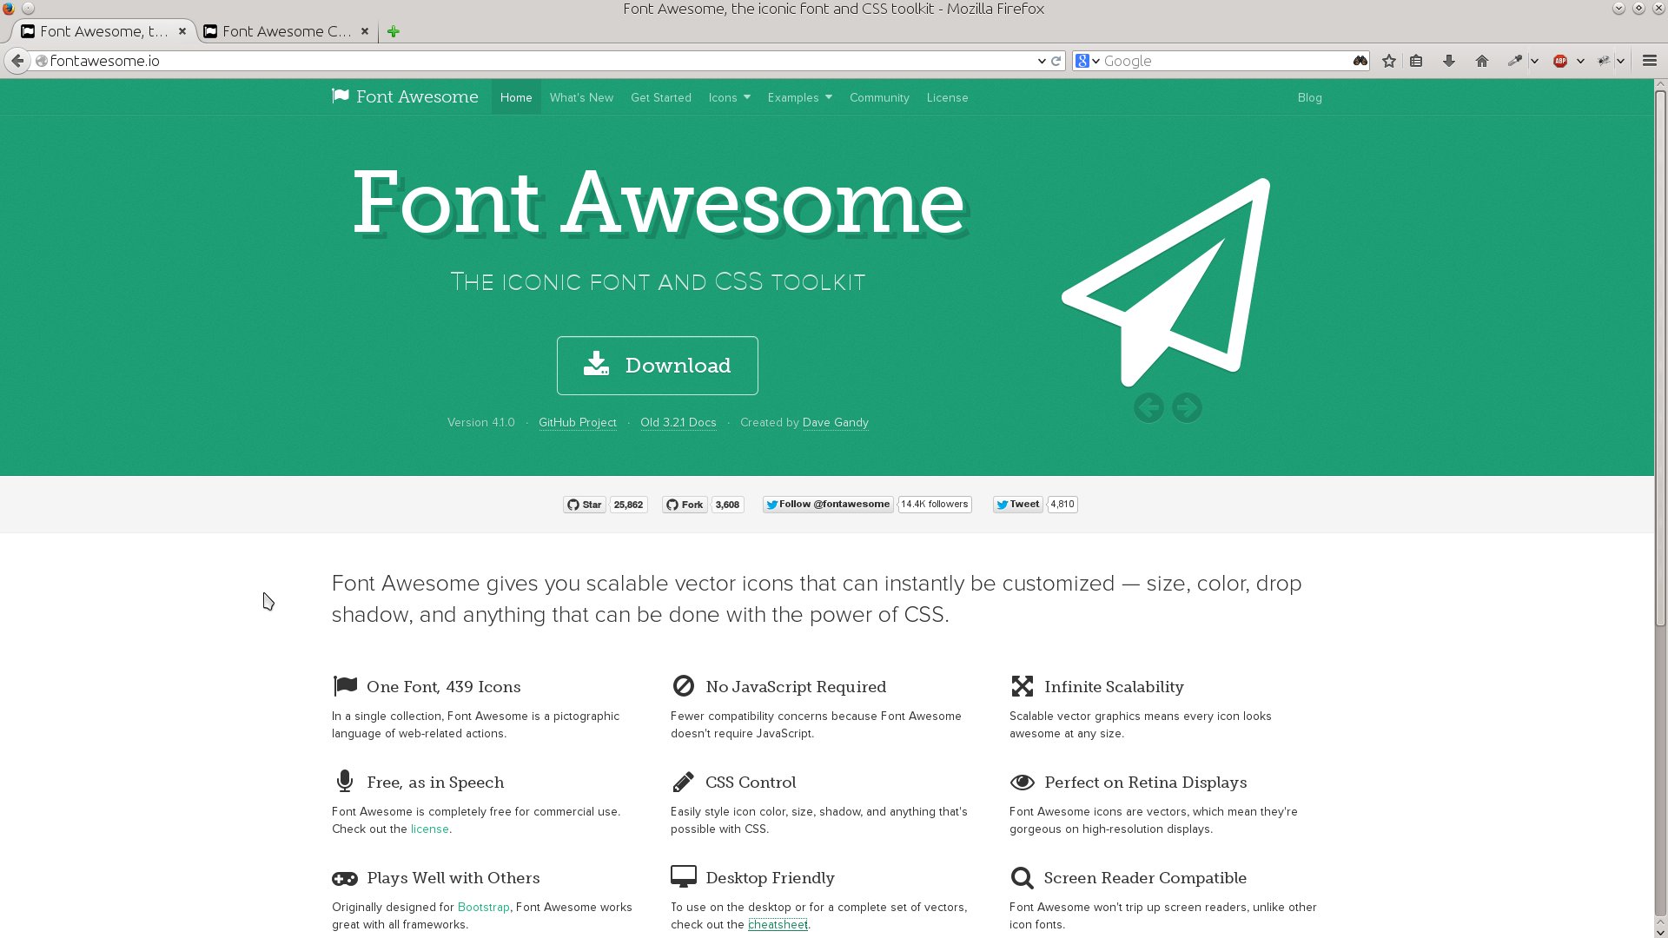Click the Tweet button
Image resolution: width=1668 pixels, height=938 pixels.
pos(1017,505)
